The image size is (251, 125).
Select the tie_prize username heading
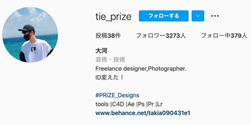(x=114, y=16)
